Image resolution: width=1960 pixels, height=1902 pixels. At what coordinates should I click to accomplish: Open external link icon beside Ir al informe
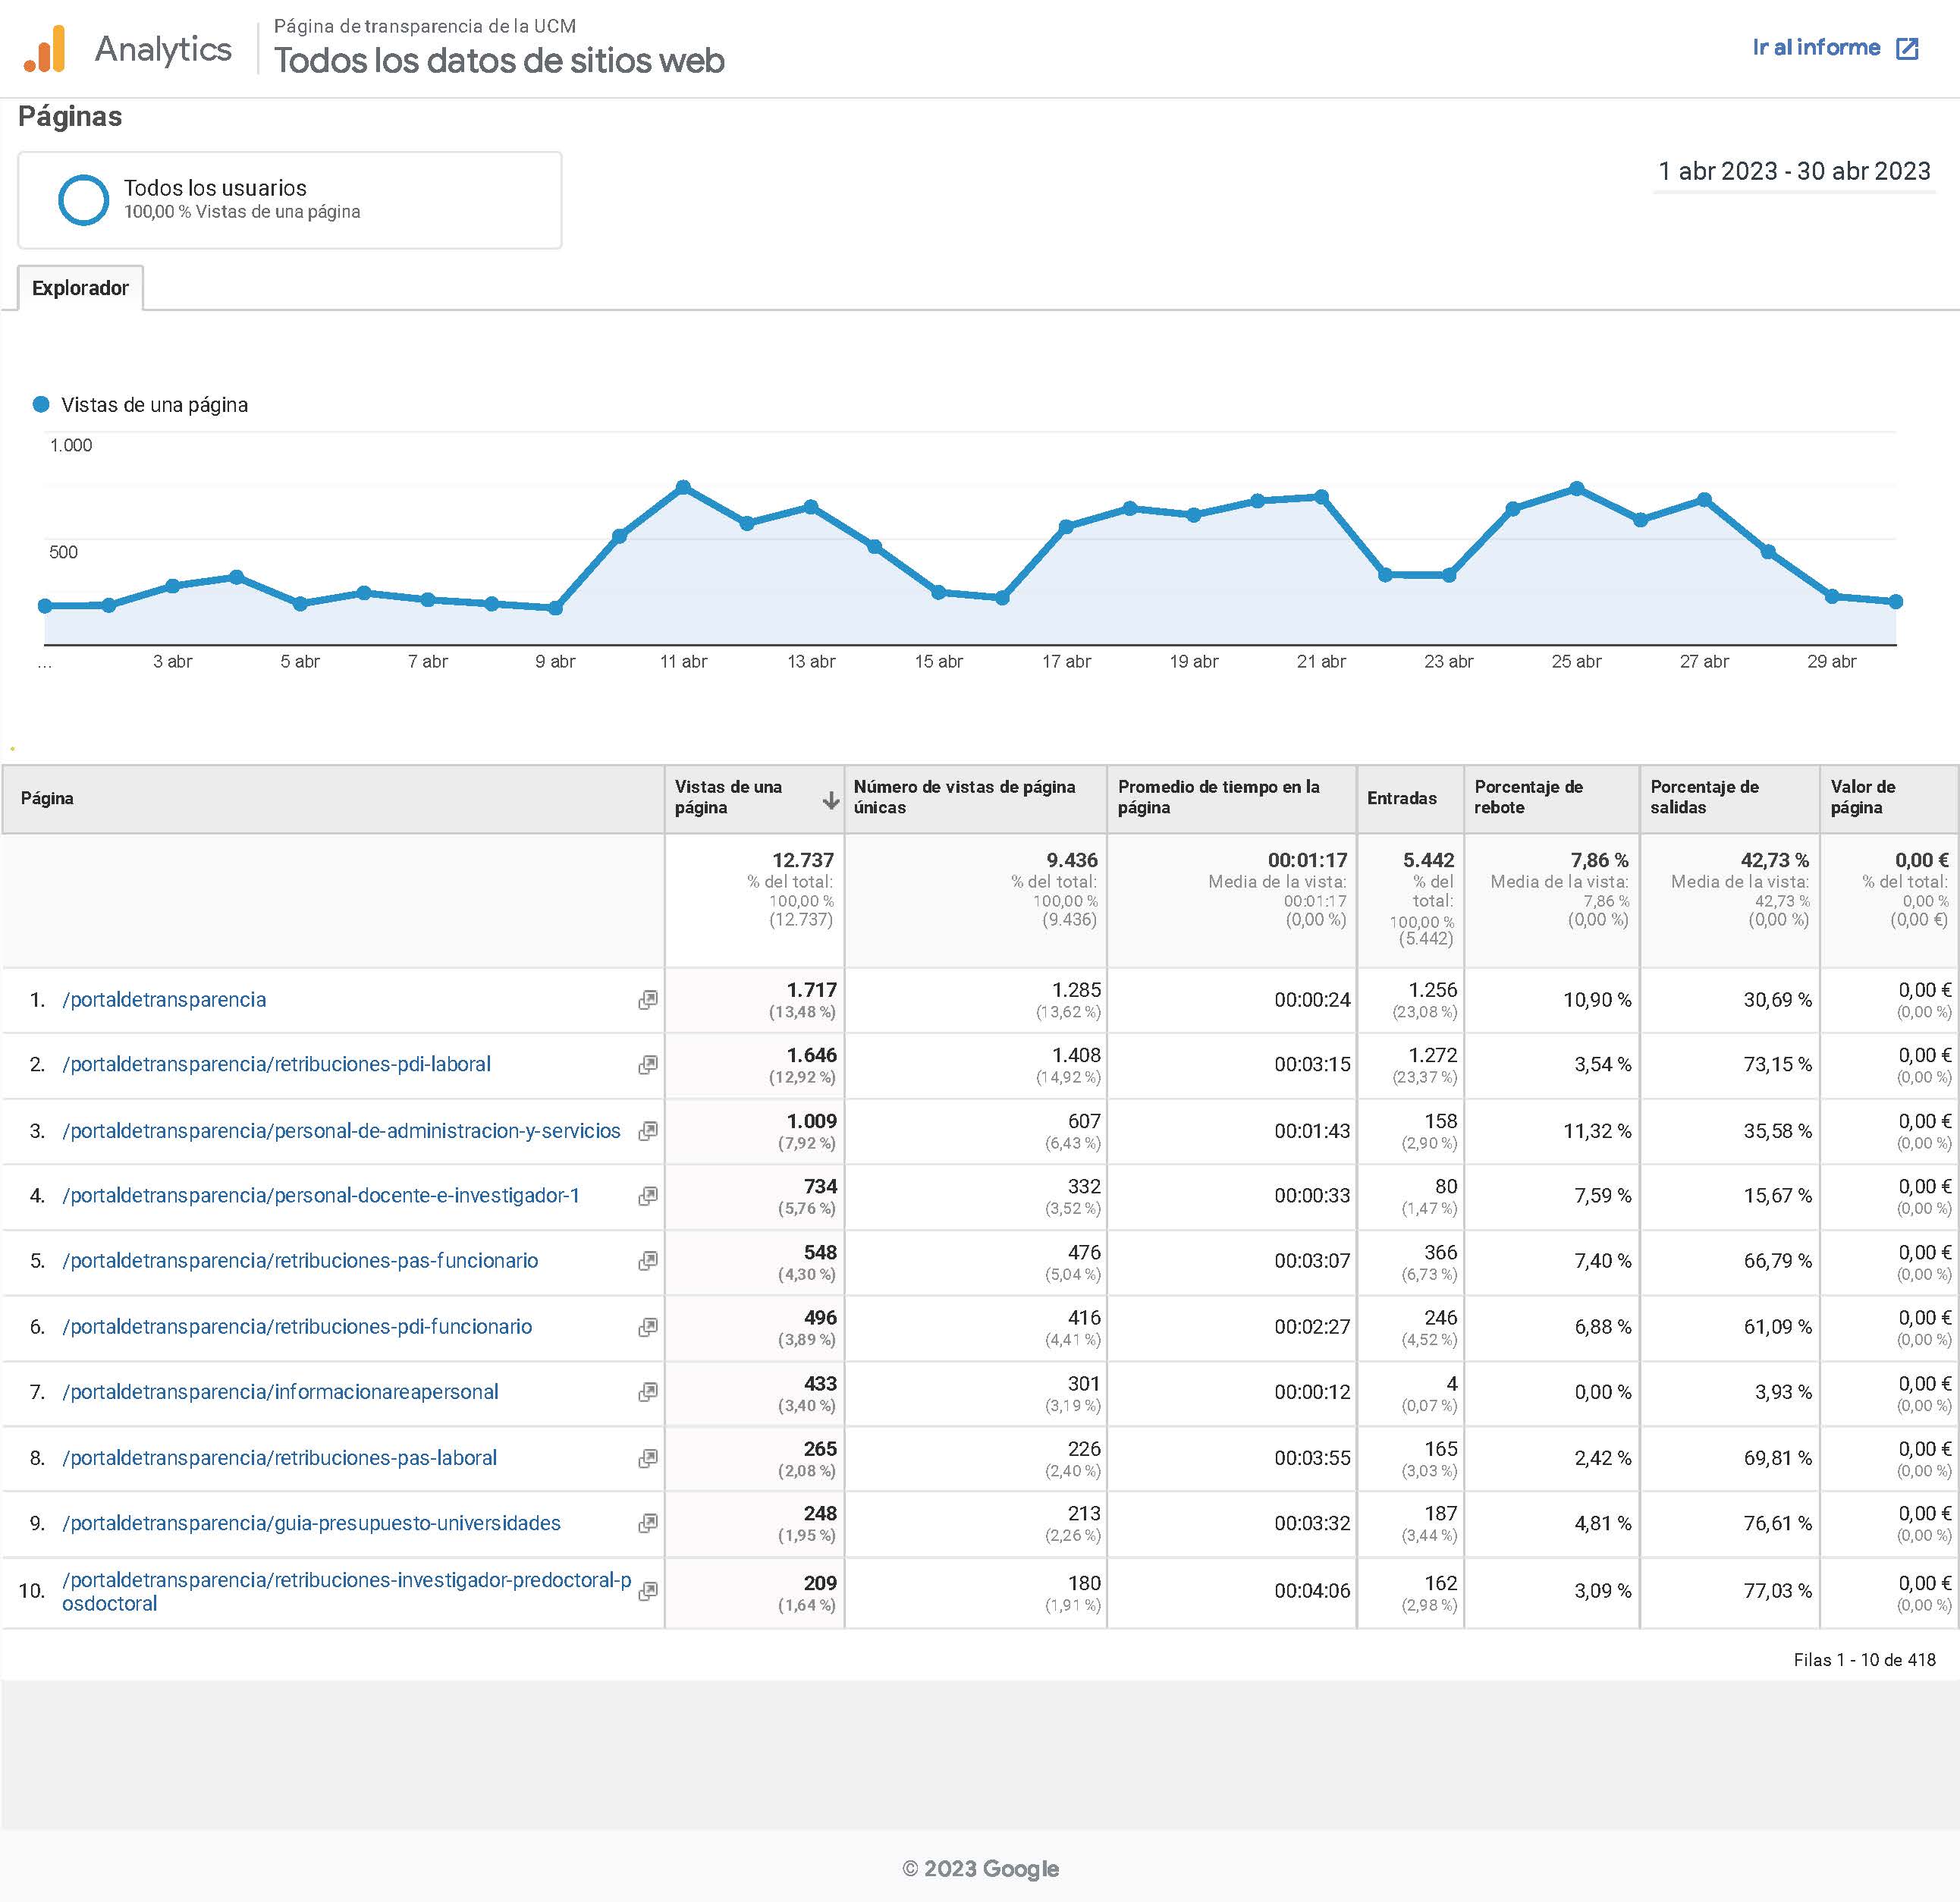(x=1907, y=48)
